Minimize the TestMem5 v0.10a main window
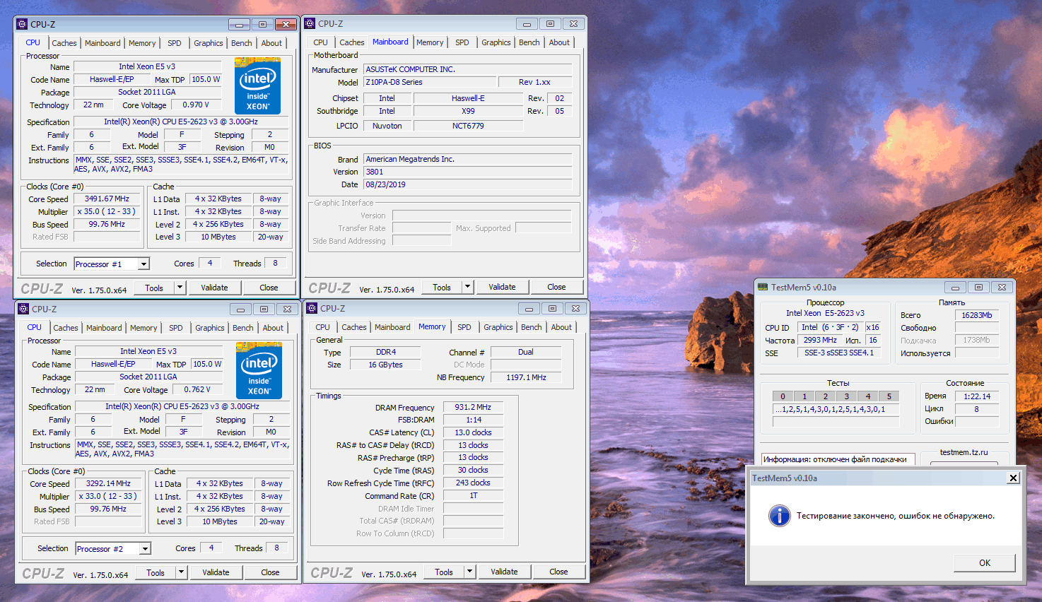 (x=955, y=288)
